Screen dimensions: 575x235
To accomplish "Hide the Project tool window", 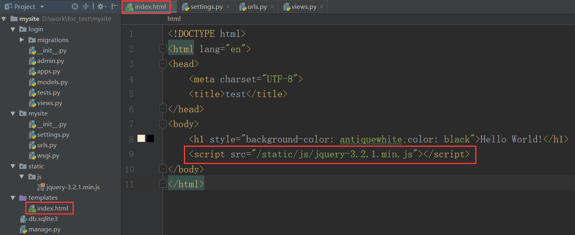I will click(x=114, y=7).
